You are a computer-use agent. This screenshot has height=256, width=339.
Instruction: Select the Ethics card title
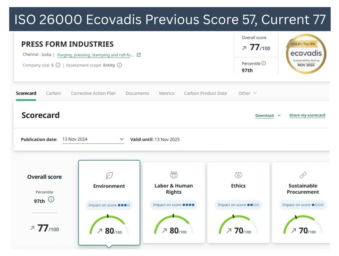pyautogui.click(x=238, y=186)
